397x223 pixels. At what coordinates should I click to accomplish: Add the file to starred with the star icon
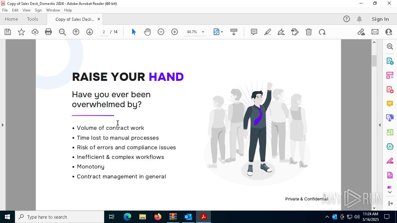[21, 32]
